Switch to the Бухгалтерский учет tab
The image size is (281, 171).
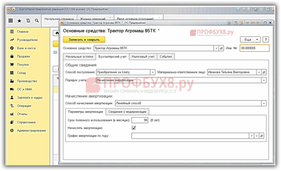click(x=112, y=57)
